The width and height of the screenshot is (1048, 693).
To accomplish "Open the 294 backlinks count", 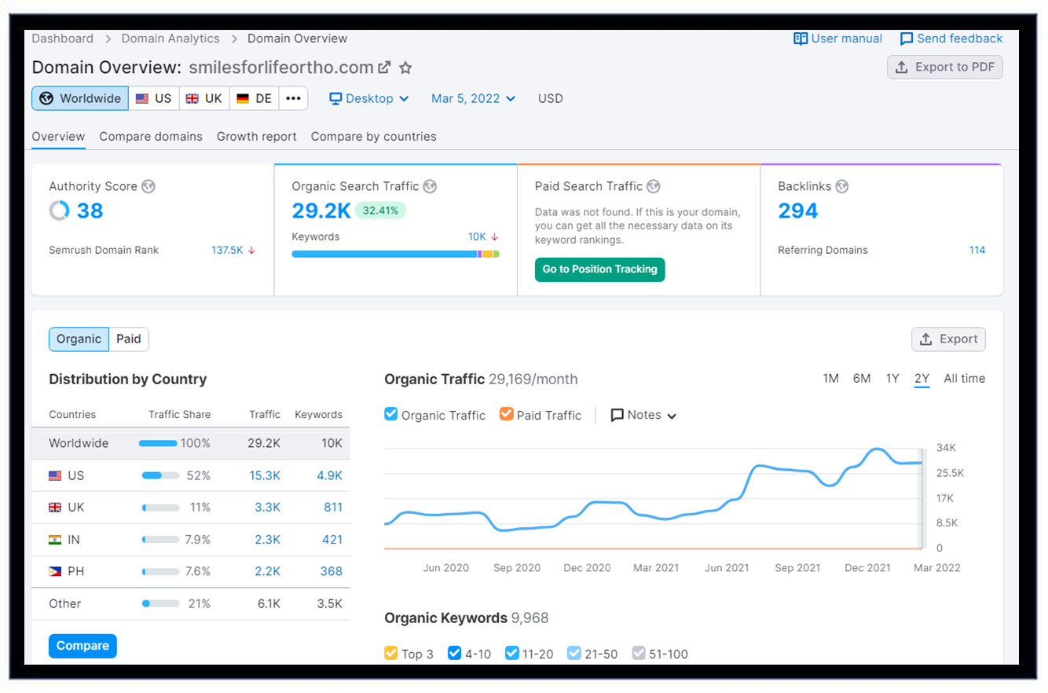I will click(x=798, y=211).
